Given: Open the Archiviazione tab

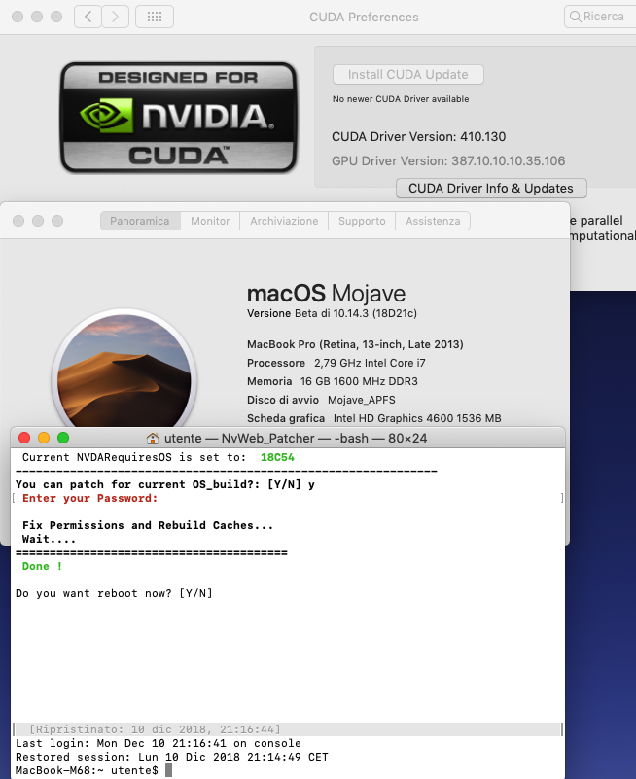Looking at the screenshot, I should [x=284, y=221].
